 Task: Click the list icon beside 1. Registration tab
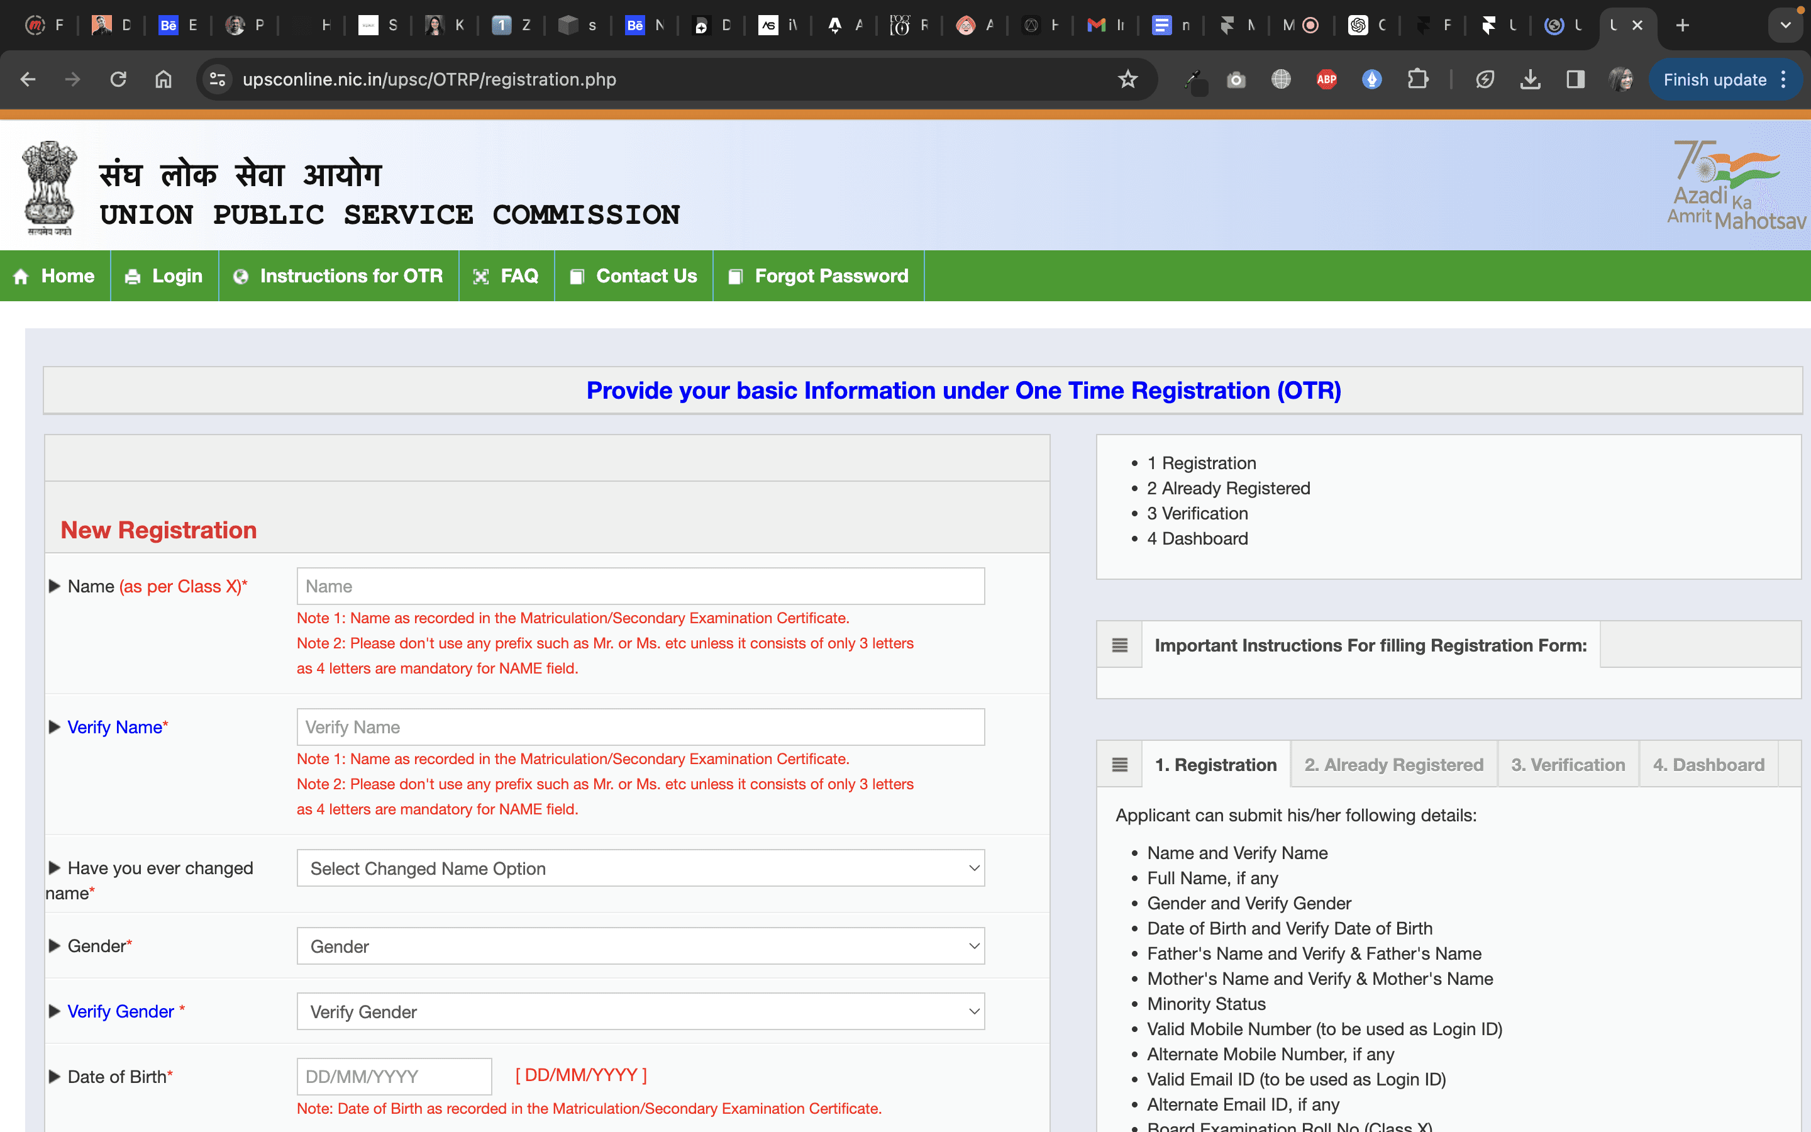(1119, 764)
